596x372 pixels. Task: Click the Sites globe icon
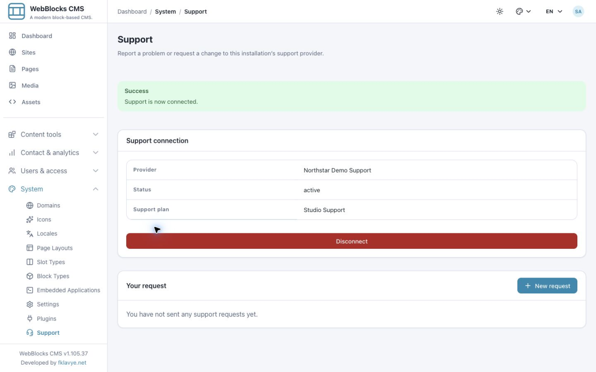[x=13, y=53]
